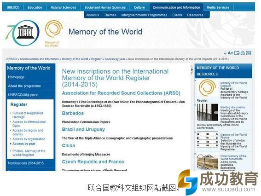The height and width of the screenshot is (196, 261).
Task: Click Memory of the World breadcrumb
Action: click(x=75, y=59)
